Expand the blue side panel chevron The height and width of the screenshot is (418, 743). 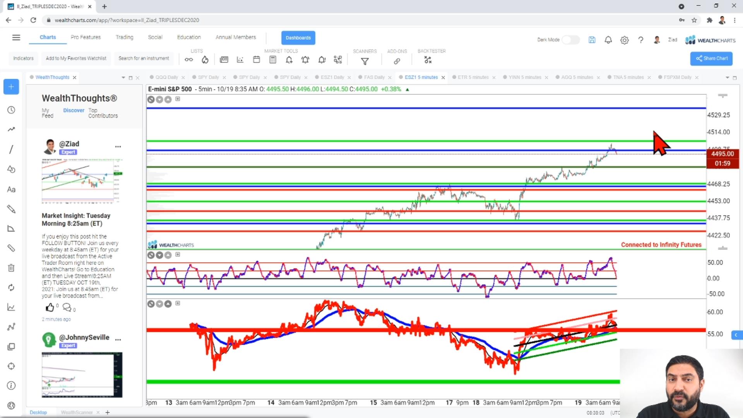click(736, 335)
